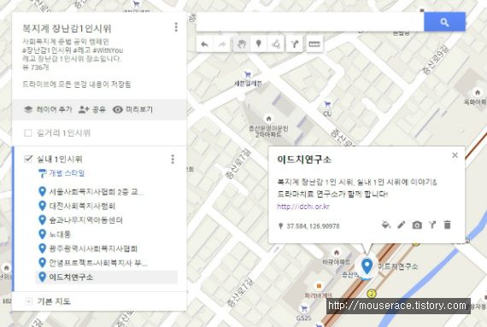Click the undo arrow in map toolbar

pos(205,44)
